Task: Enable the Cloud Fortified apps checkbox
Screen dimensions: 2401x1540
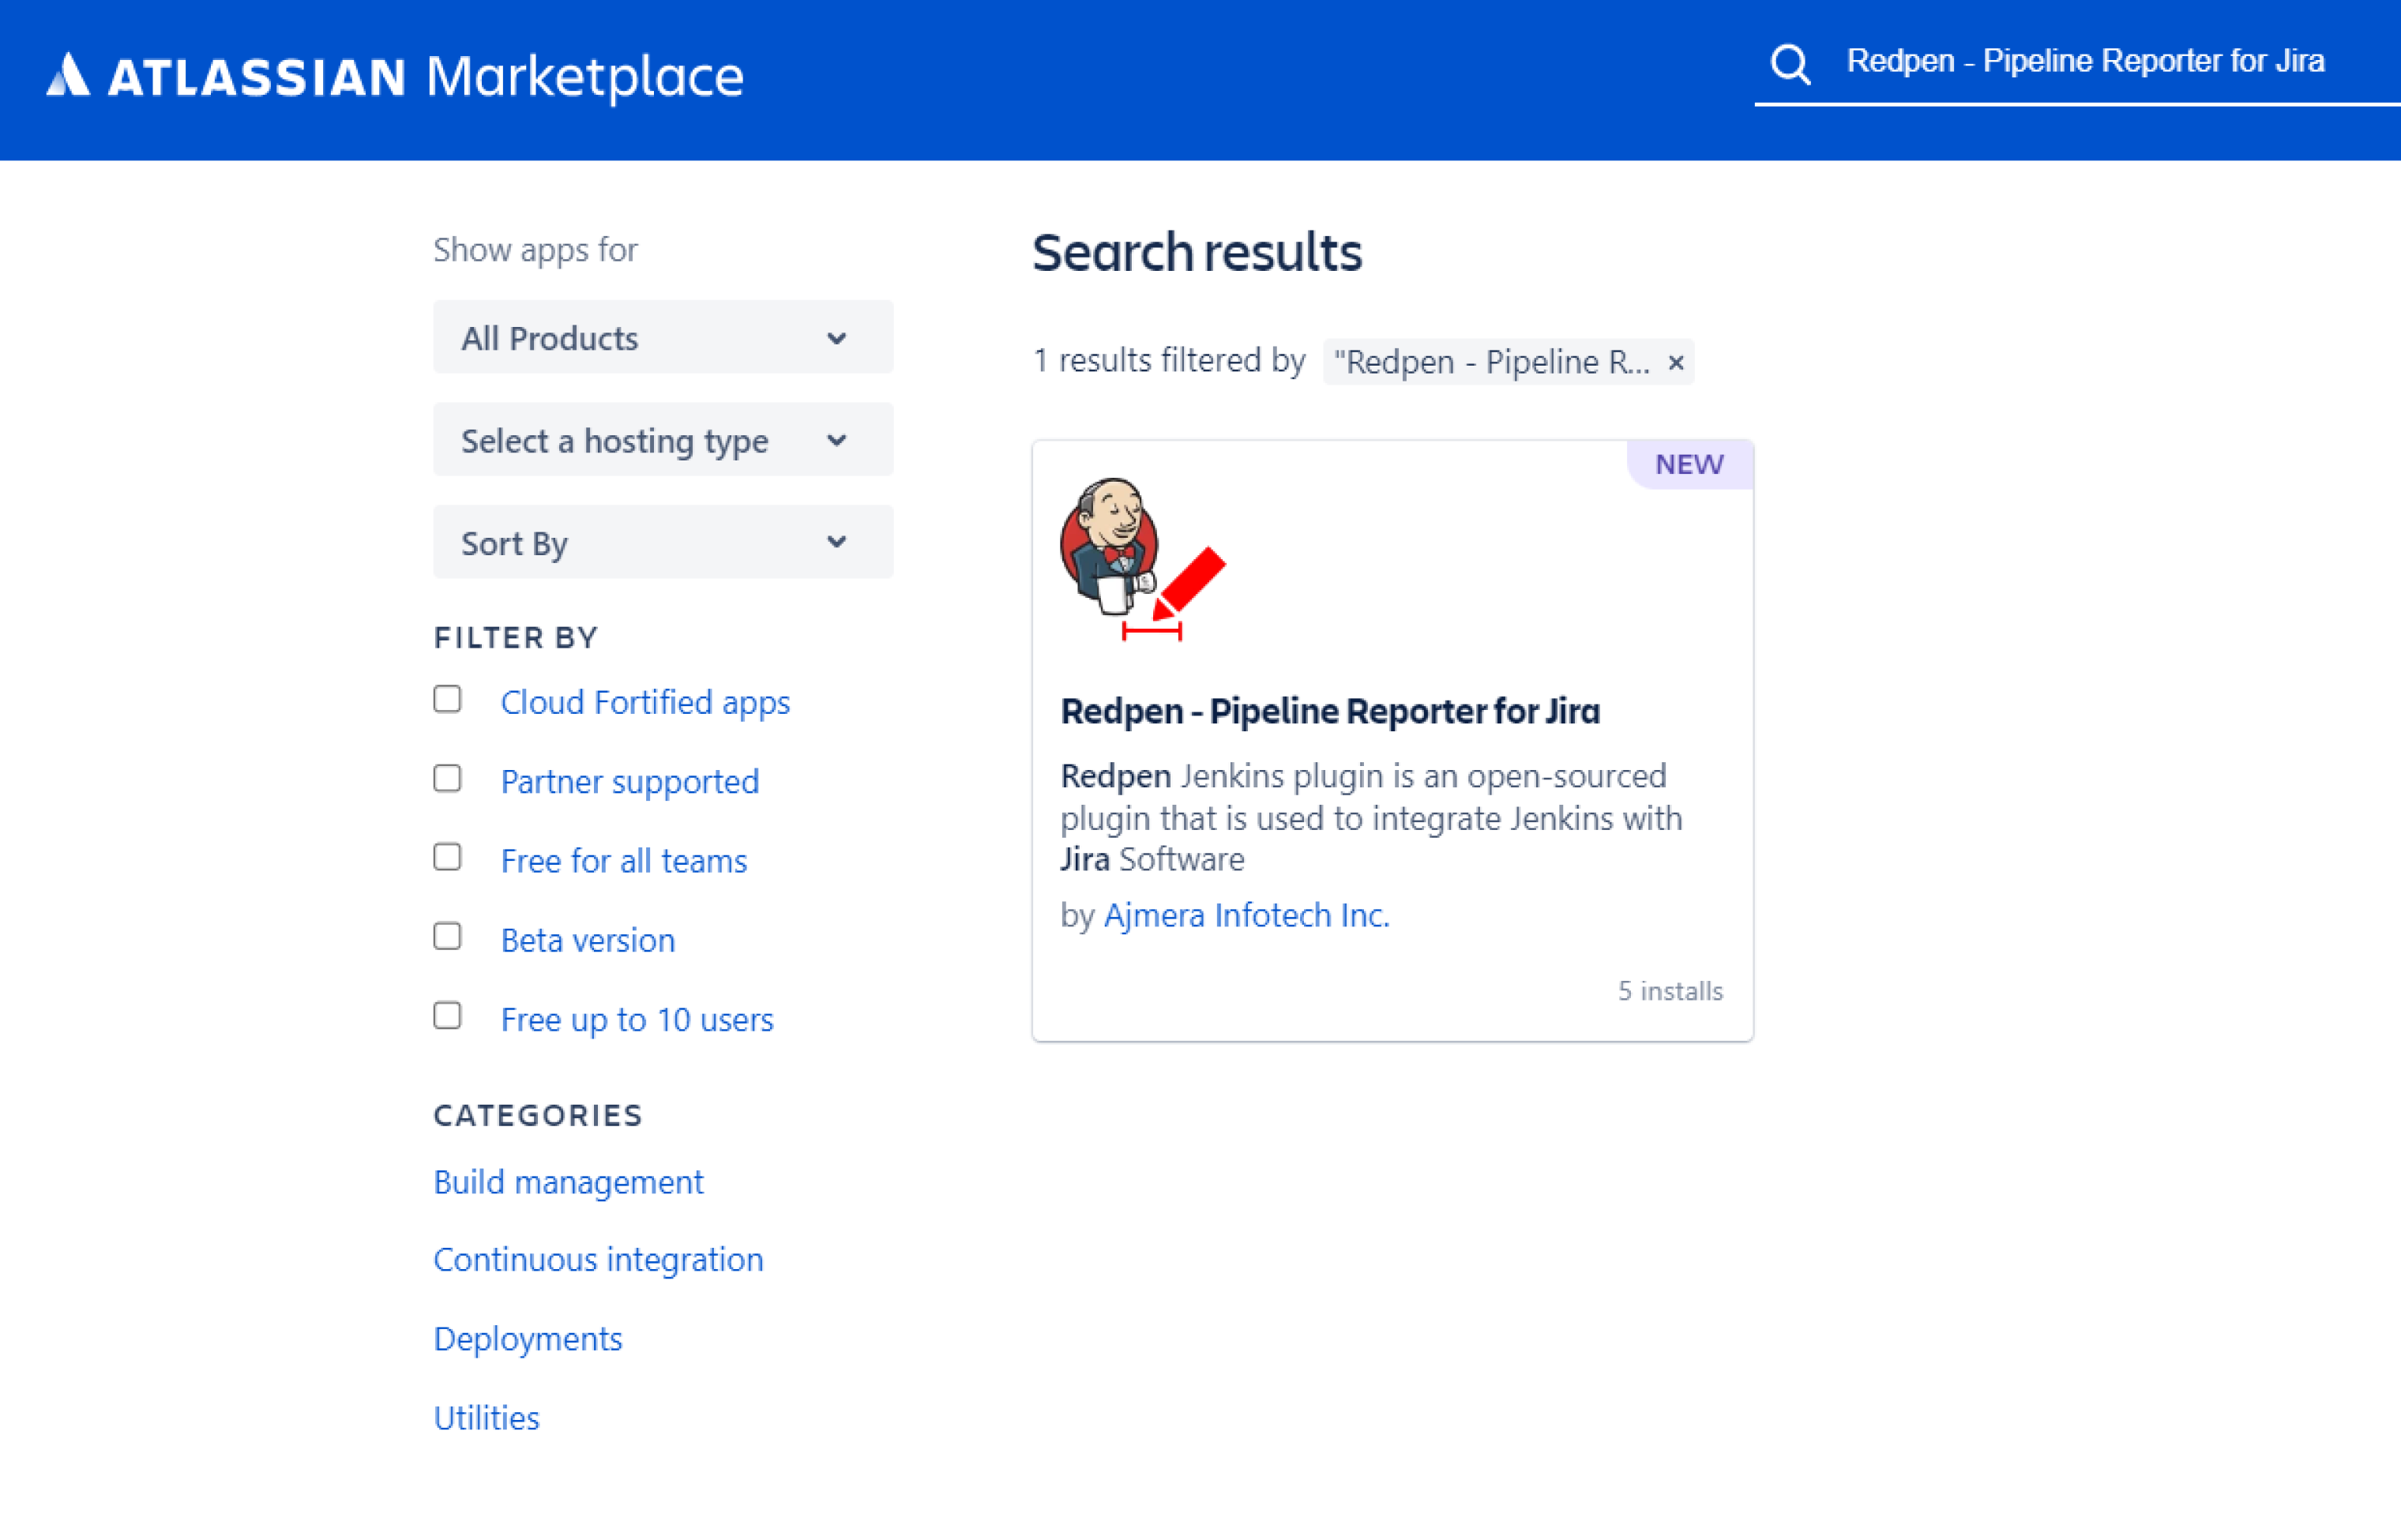Action: tap(448, 699)
